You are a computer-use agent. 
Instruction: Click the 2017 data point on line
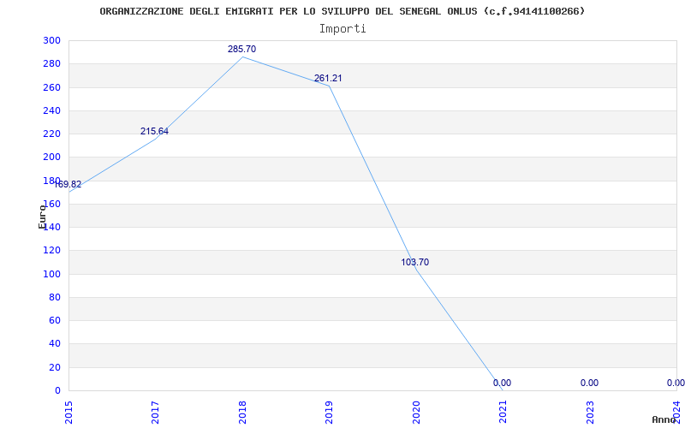156,139
